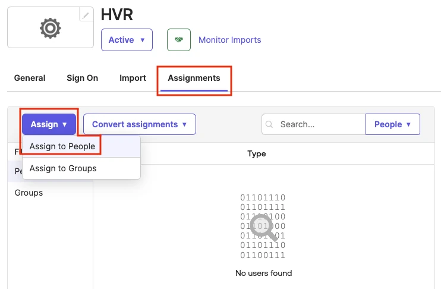Select the Assignments tab
The width and height of the screenshot is (441, 289).
tap(194, 78)
